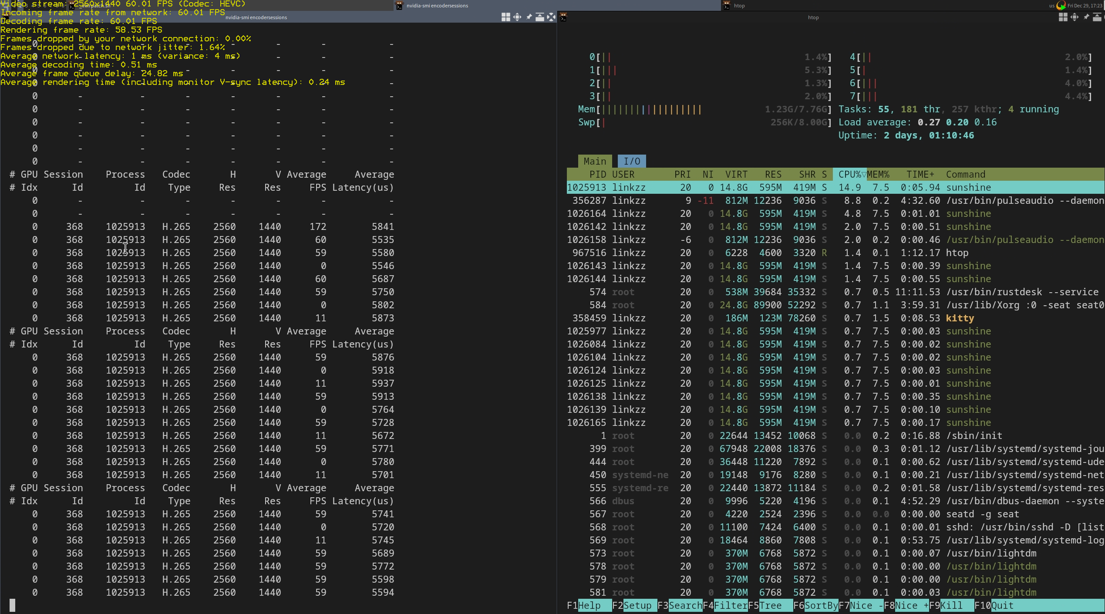Click F8 Nice + in htop footer
This screenshot has height=614, width=1105.
click(x=906, y=605)
